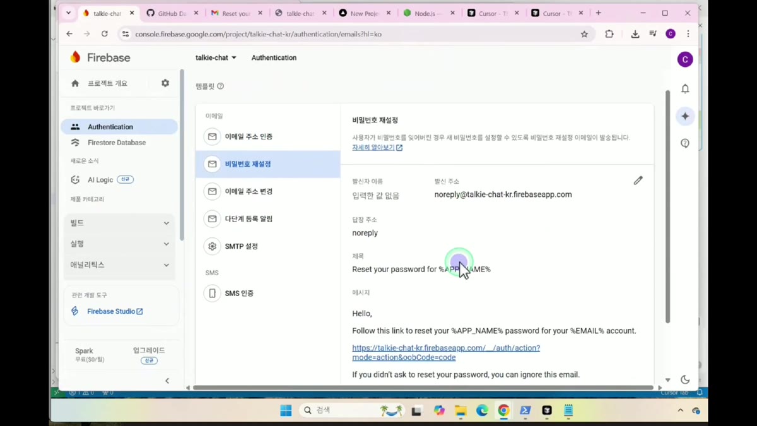Screen dimensions: 757x426
Task: Open the Chrome tab search dropdown arrow
Action: point(69,13)
